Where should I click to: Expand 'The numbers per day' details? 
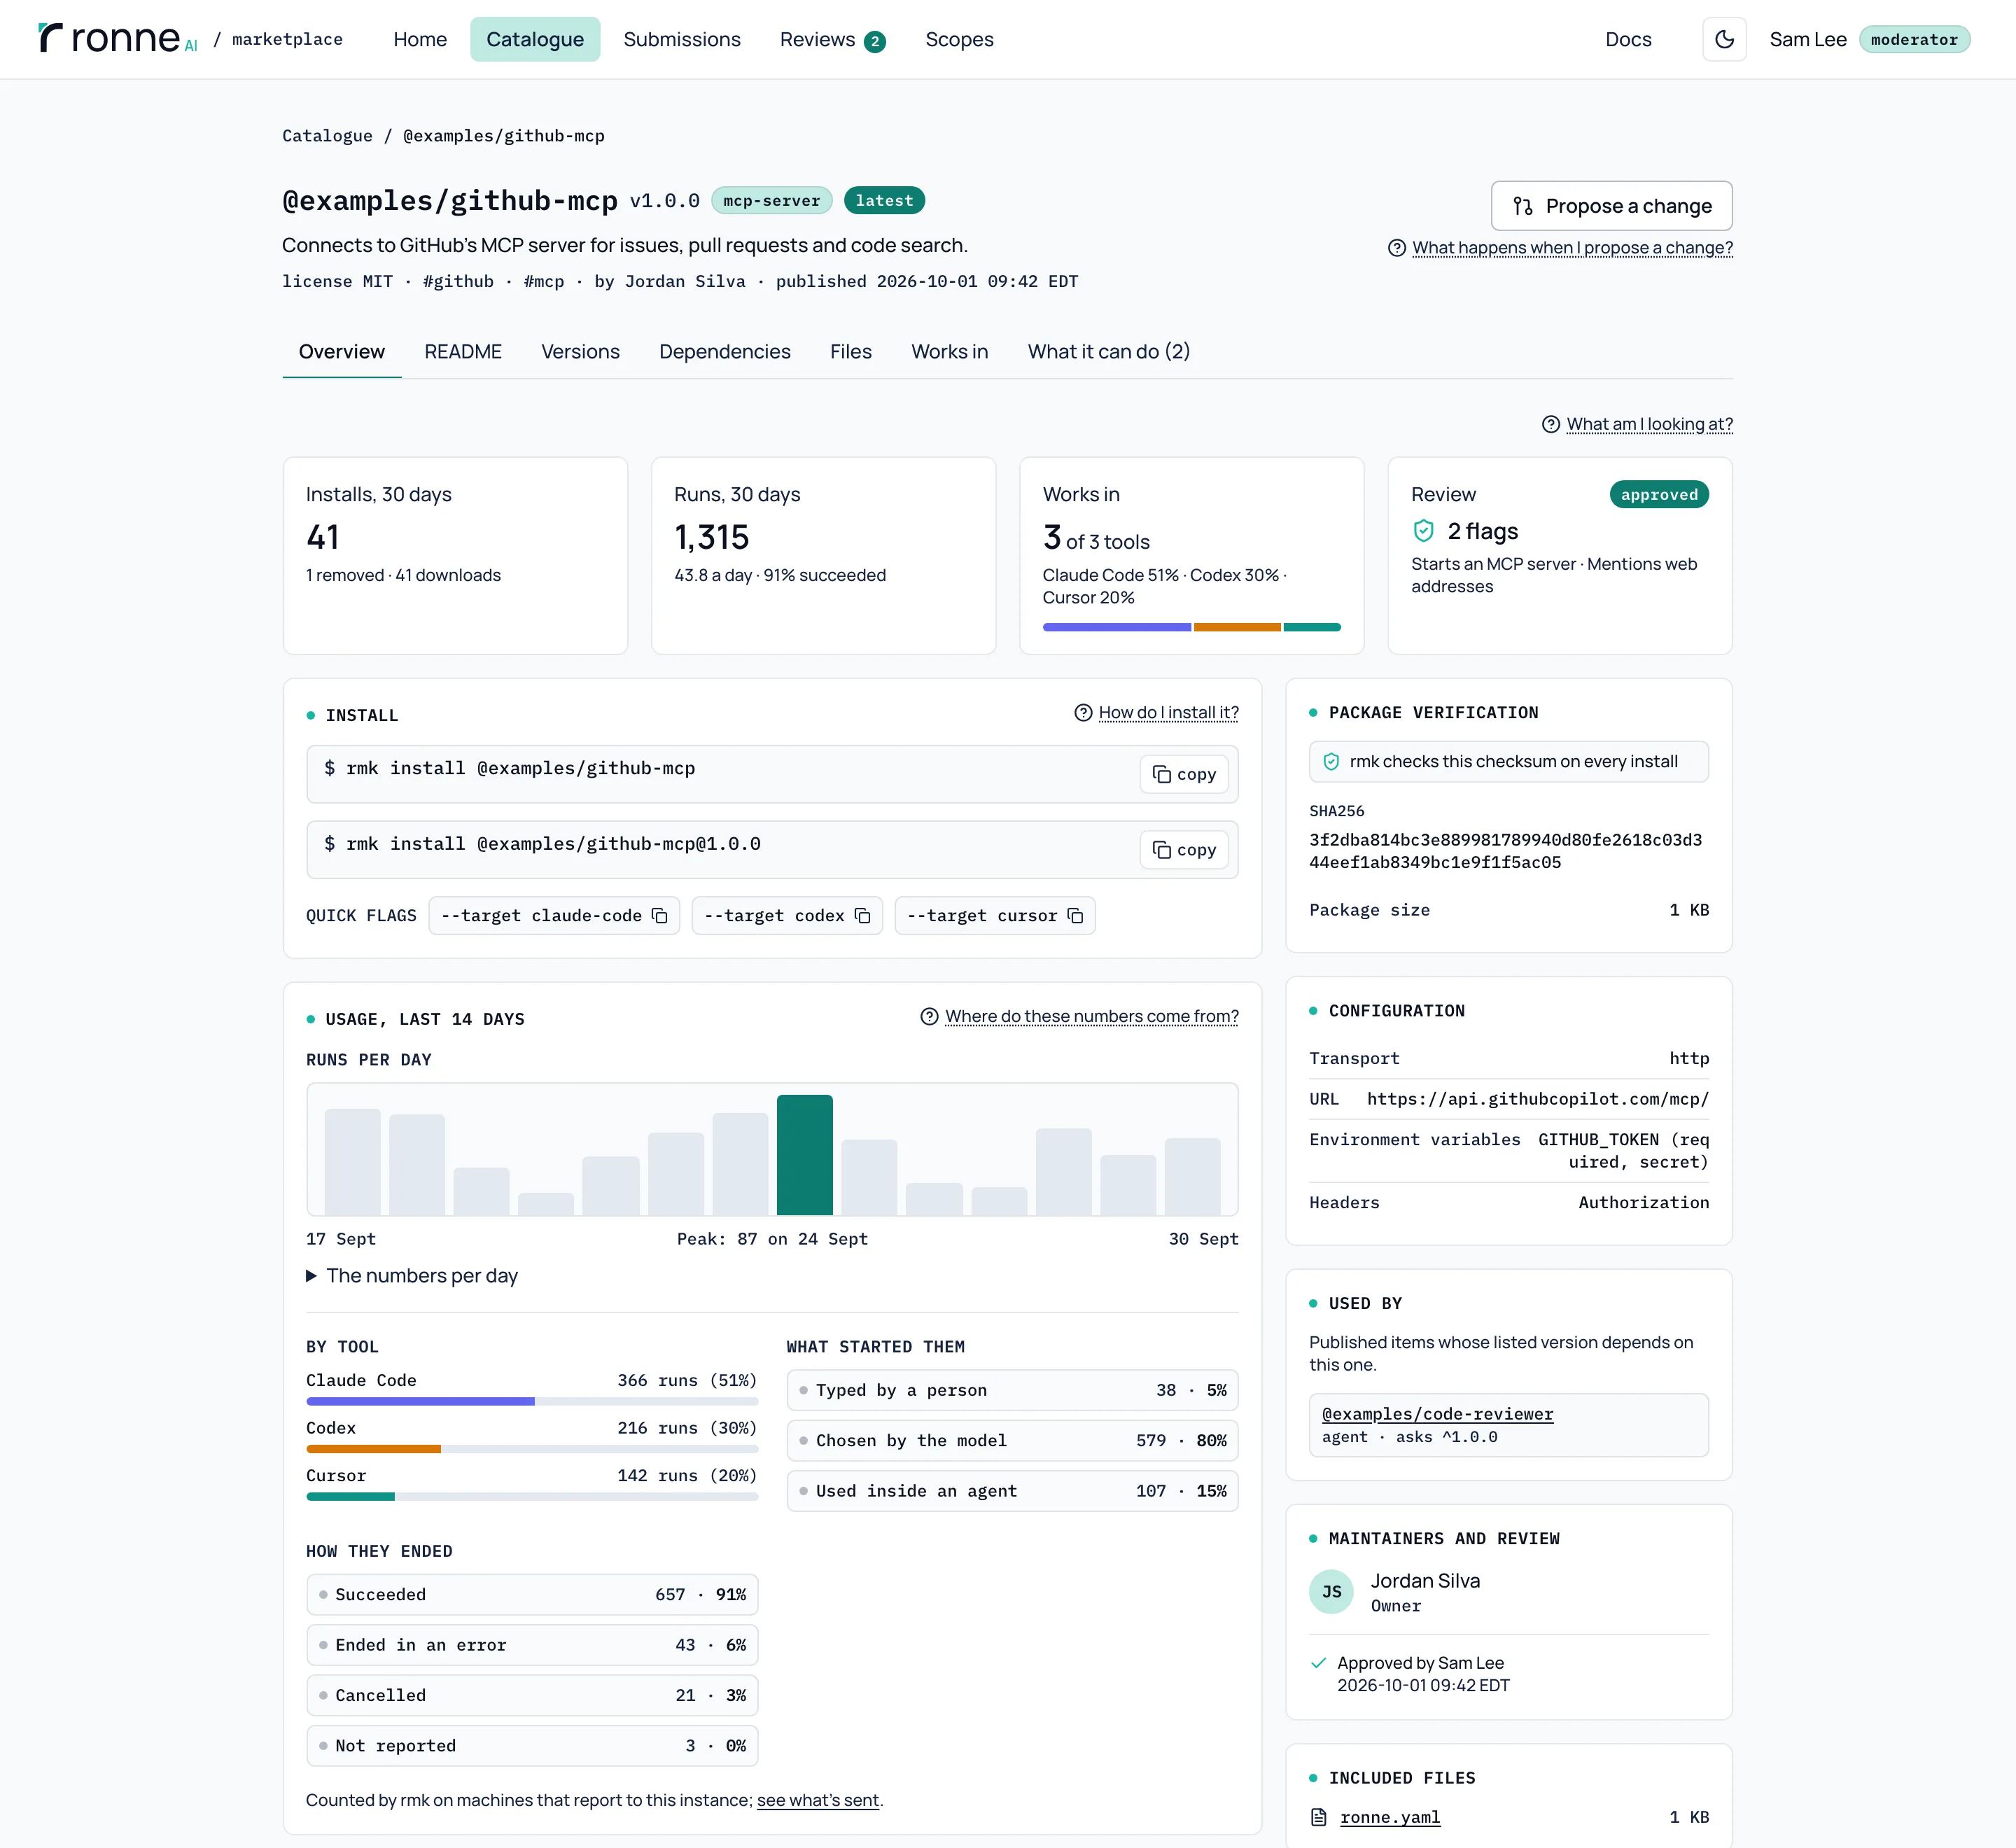[412, 1276]
